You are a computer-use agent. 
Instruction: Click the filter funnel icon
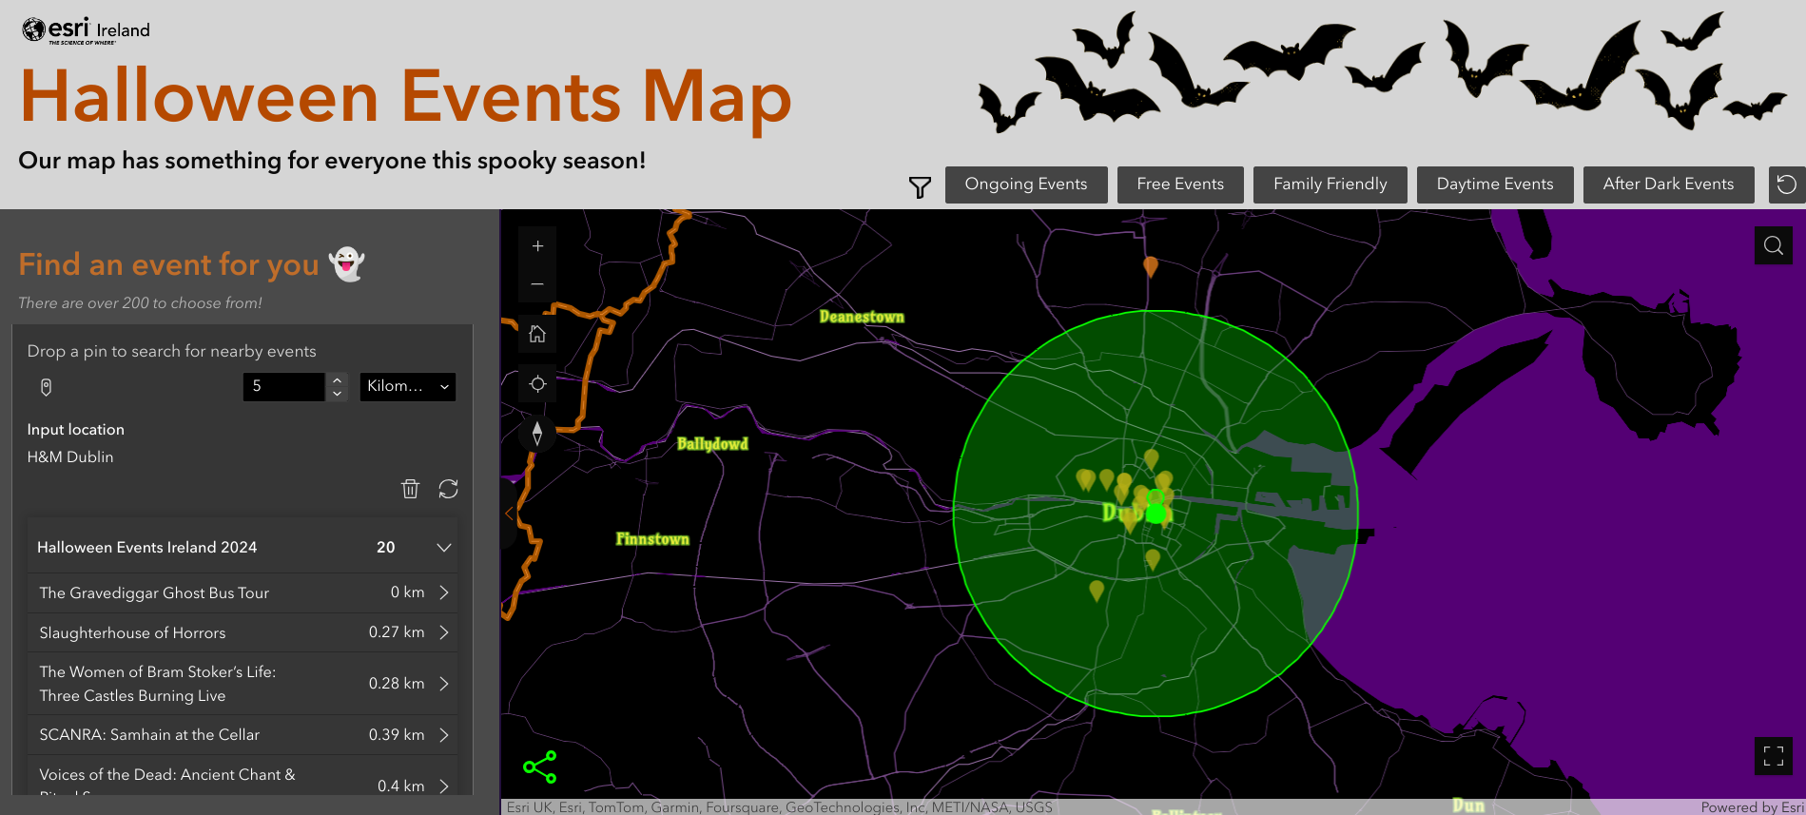[x=920, y=186]
